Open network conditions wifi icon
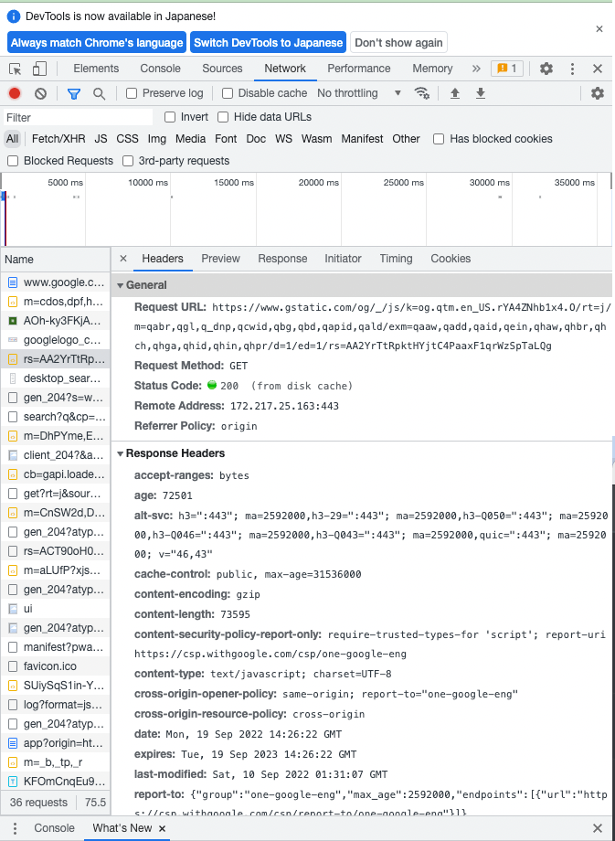The height and width of the screenshot is (841, 615). click(x=422, y=93)
